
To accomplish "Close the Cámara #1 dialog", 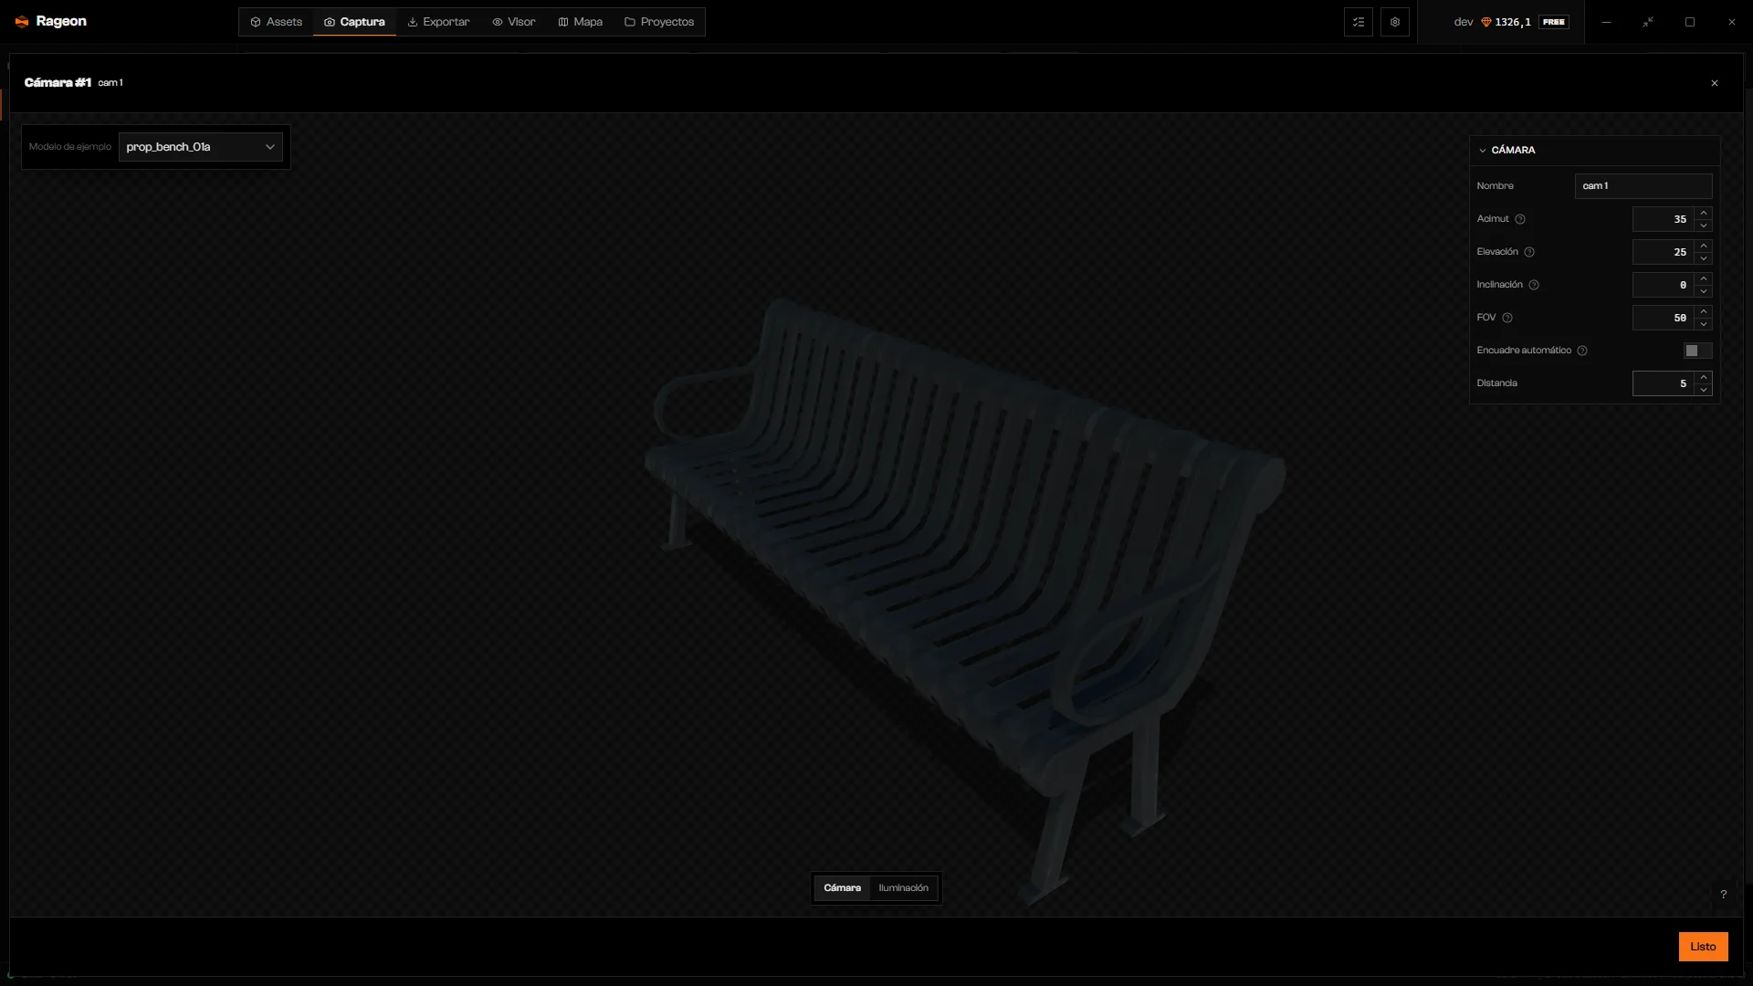I will click(x=1715, y=83).
